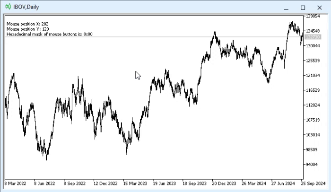Screen dimensions: 331x192
Task: Click the 98509 price axis label
Action: tap(312, 149)
